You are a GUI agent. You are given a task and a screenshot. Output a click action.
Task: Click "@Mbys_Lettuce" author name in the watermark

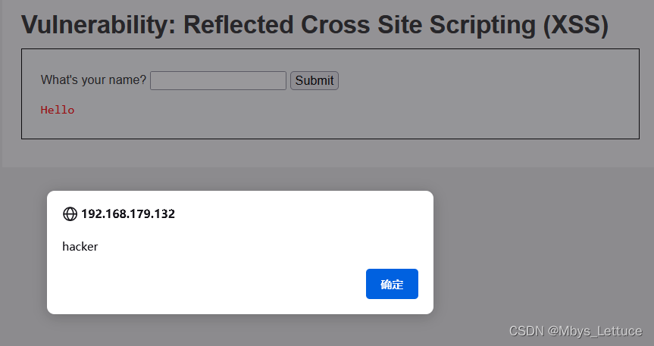[x=595, y=331]
